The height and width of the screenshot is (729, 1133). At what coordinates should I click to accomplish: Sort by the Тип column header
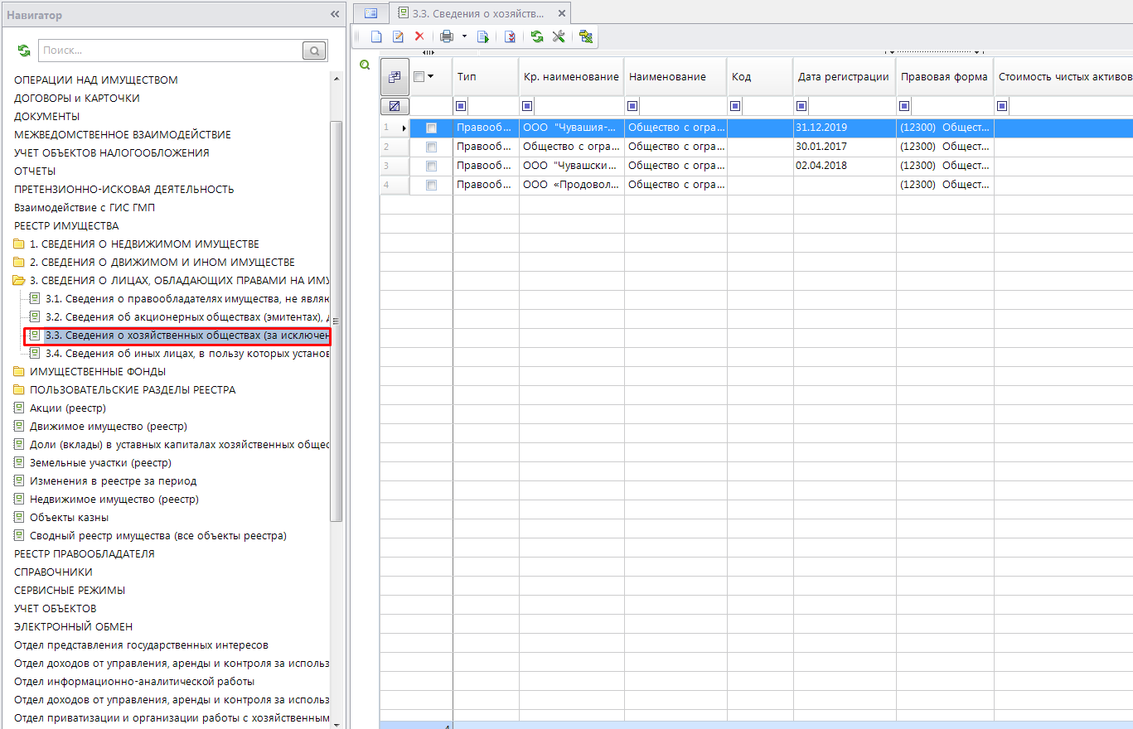point(486,76)
